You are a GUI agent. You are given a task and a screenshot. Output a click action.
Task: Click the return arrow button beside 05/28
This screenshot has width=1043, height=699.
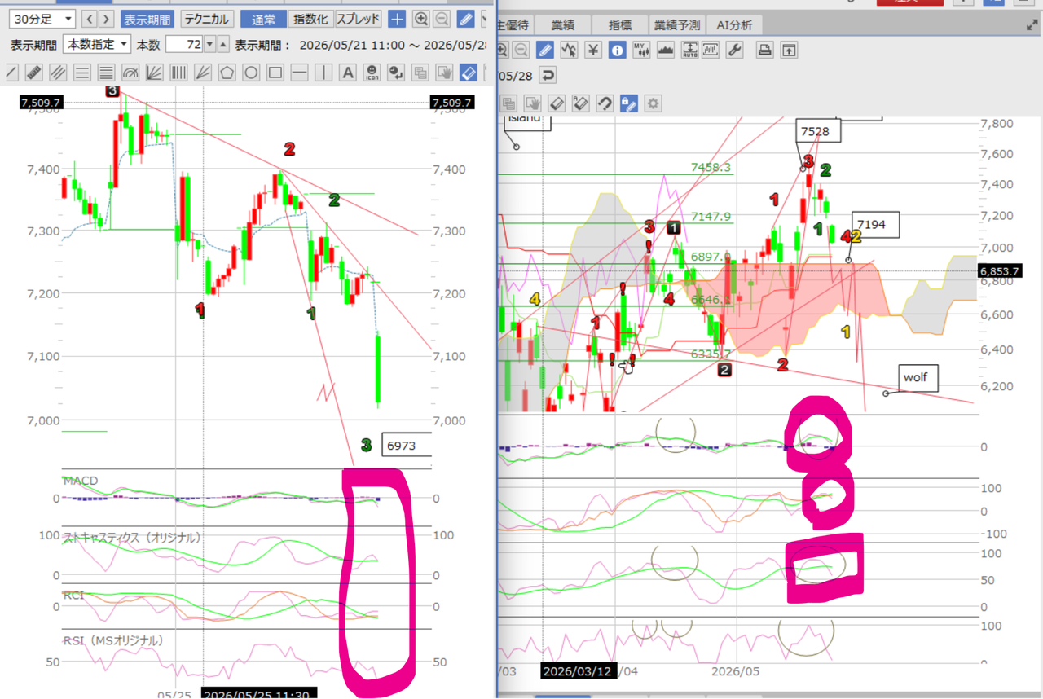click(548, 76)
